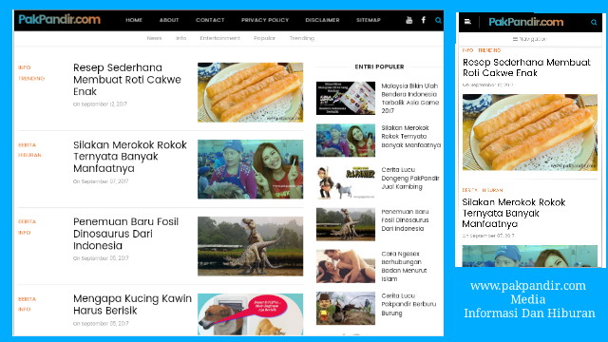Open the YouTube icon in desktop header
This screenshot has width=608, height=342.
tap(408, 20)
